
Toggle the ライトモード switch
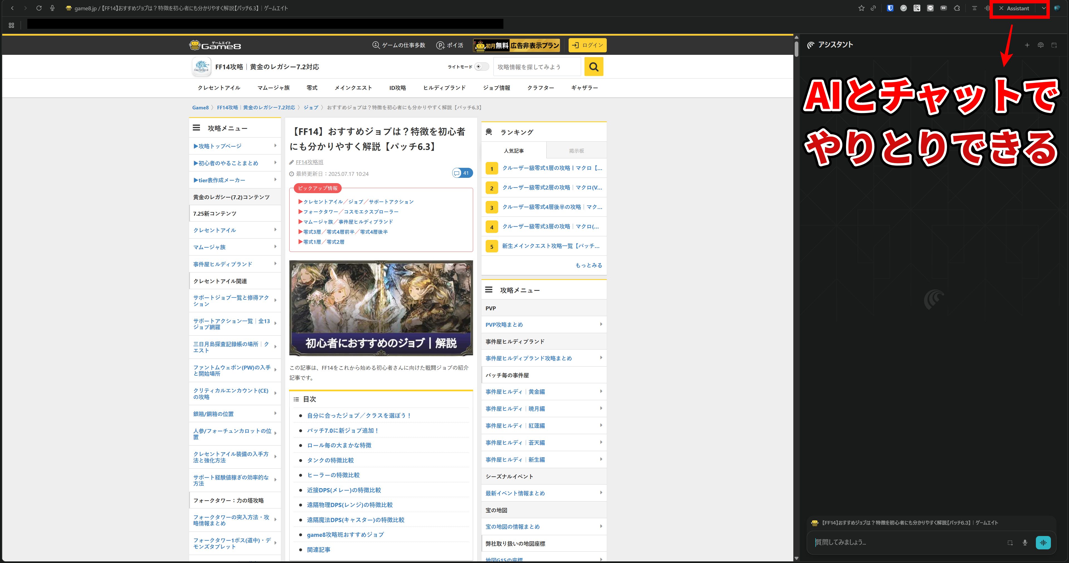pos(481,67)
